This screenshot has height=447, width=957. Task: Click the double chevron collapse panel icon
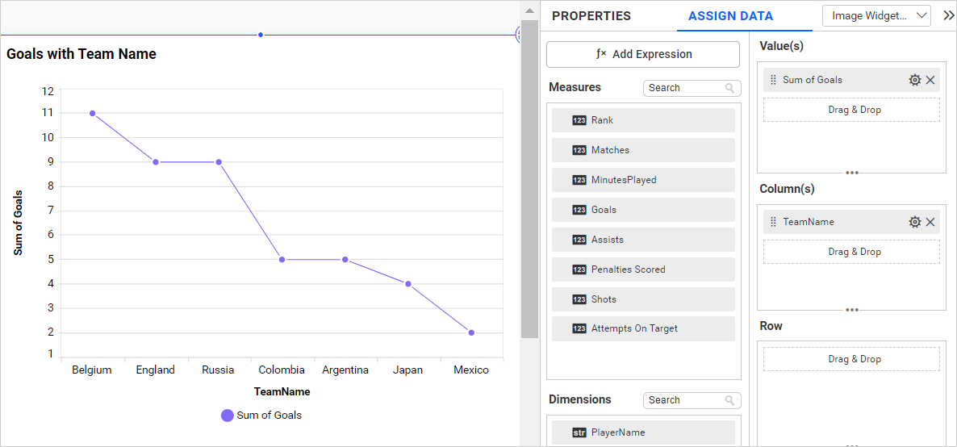pos(948,15)
